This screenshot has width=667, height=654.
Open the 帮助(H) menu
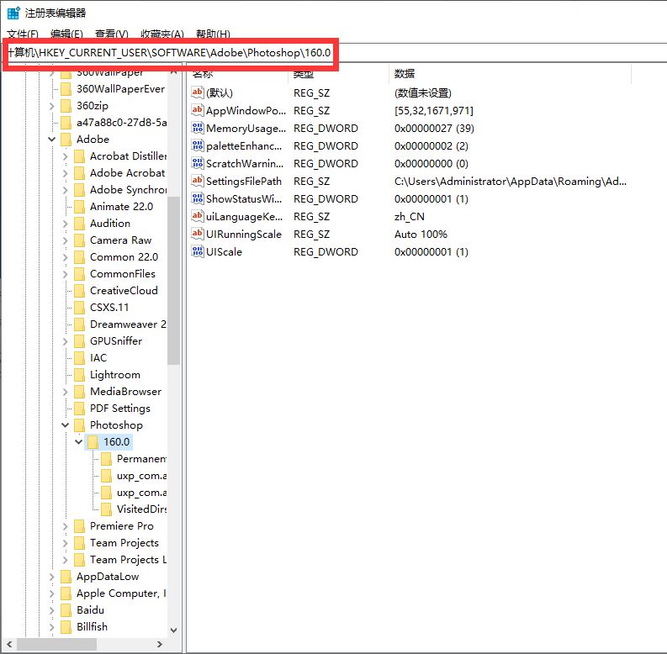click(213, 34)
